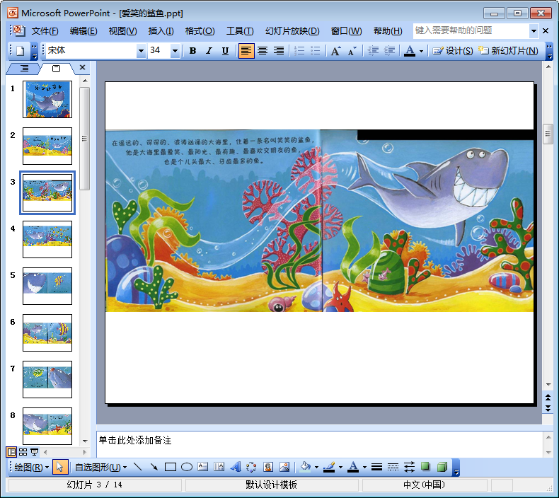559x498 pixels.
Task: Toggle numbered list formatting
Action: (x=299, y=51)
